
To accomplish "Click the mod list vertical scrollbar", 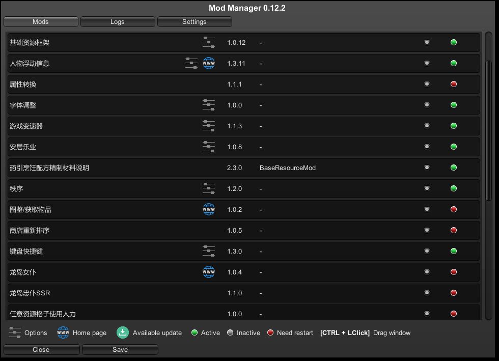I will coord(488,127).
